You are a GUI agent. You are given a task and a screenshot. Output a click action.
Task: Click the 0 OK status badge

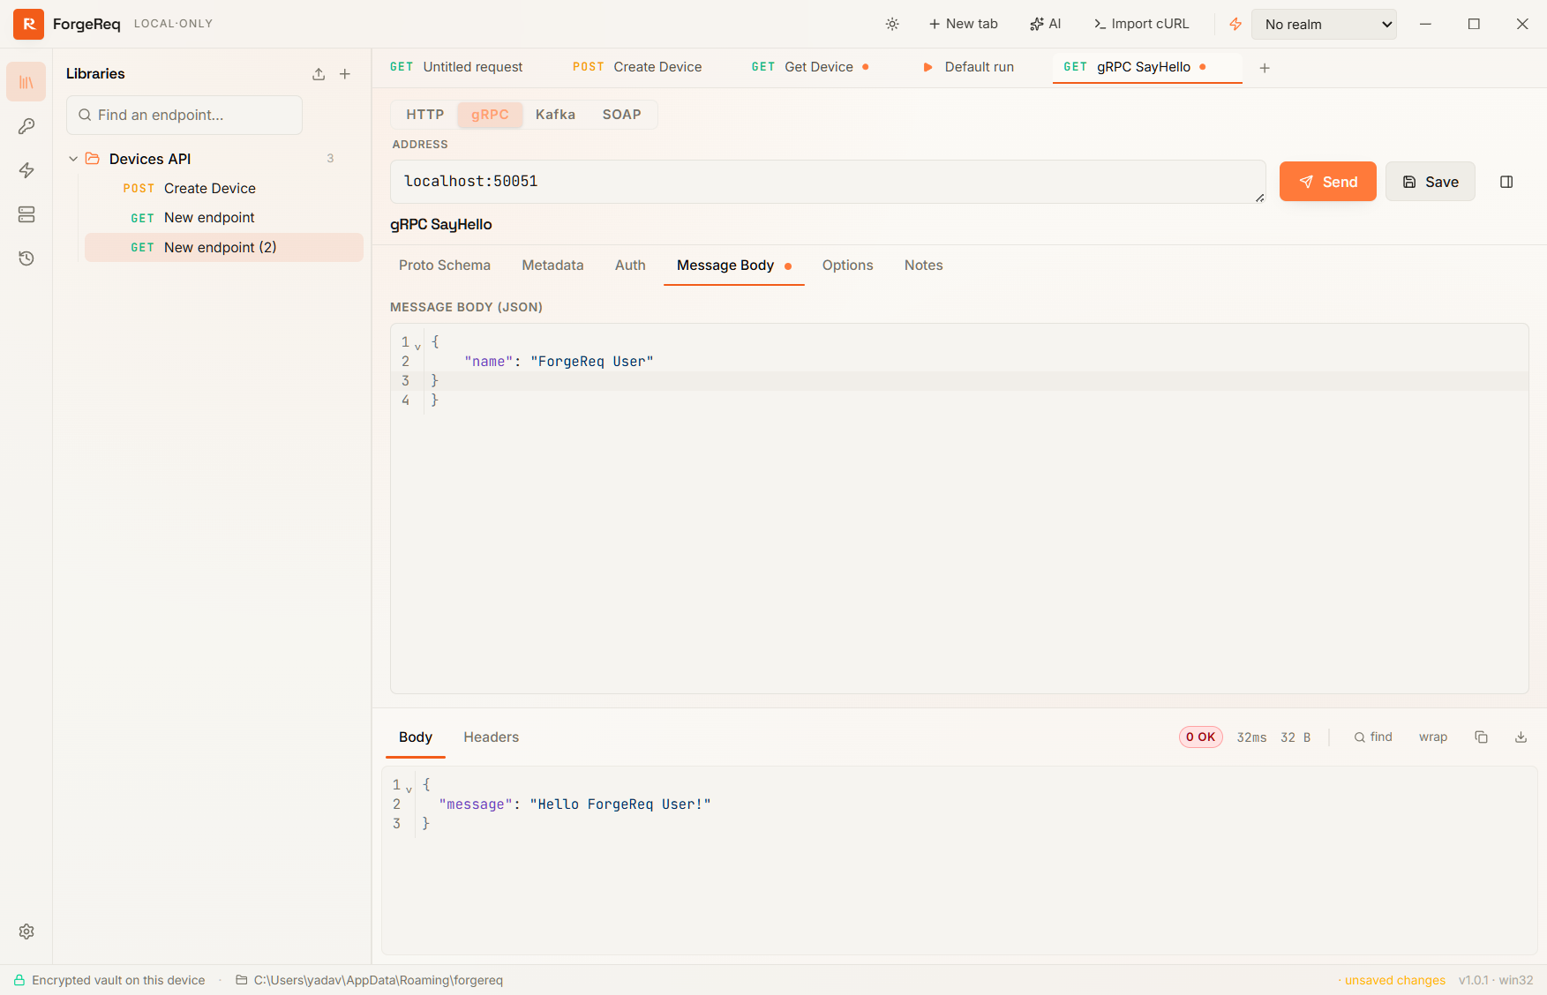click(x=1200, y=737)
